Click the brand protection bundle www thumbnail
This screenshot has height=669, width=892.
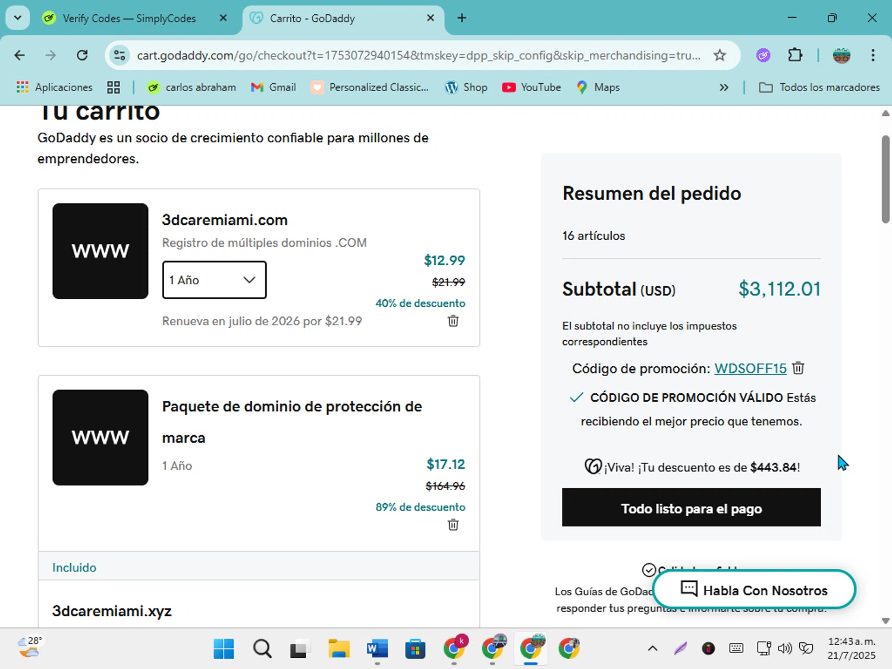pos(100,437)
